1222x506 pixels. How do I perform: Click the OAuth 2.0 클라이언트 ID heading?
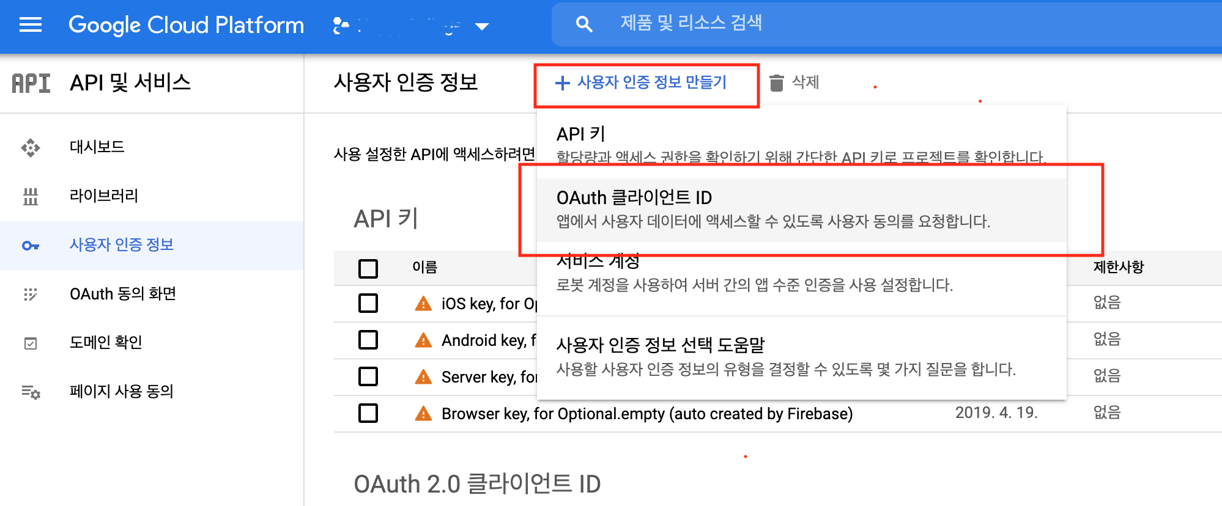[x=477, y=484]
